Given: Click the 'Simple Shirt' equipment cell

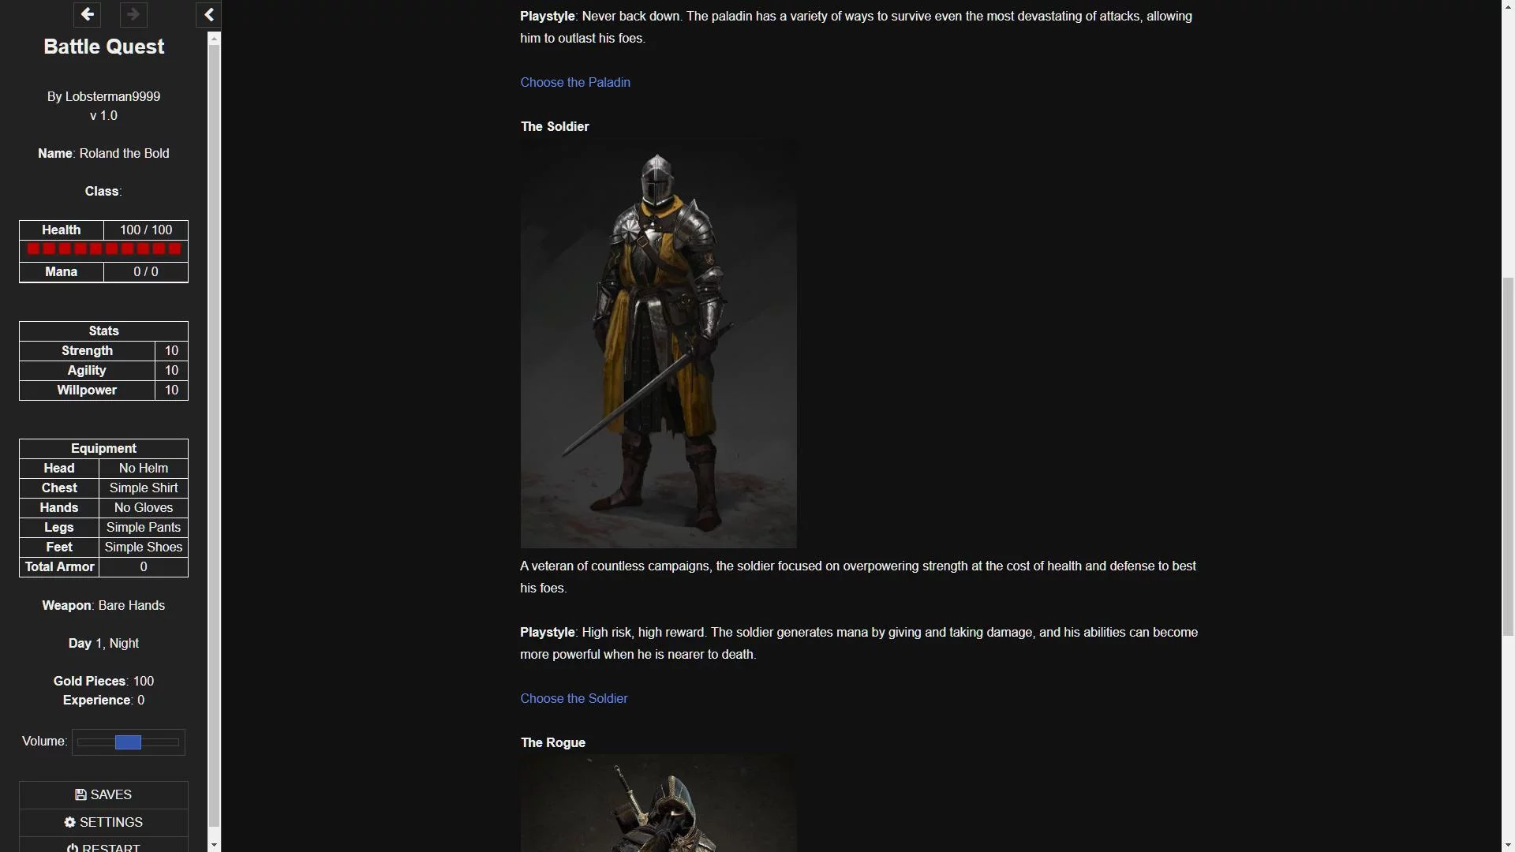Looking at the screenshot, I should pyautogui.click(x=144, y=488).
